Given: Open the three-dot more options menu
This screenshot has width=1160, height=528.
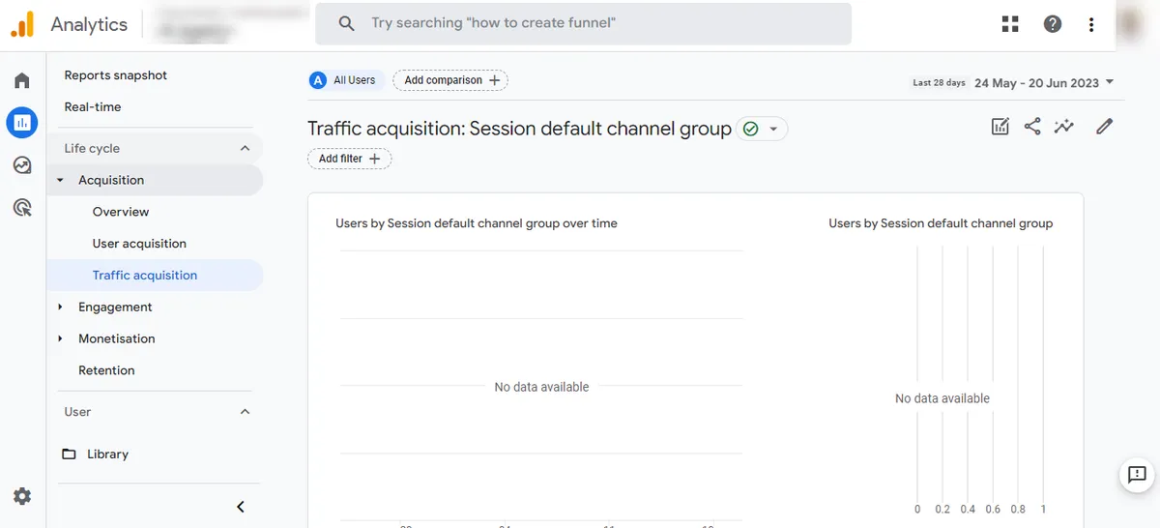Looking at the screenshot, I should (1091, 24).
